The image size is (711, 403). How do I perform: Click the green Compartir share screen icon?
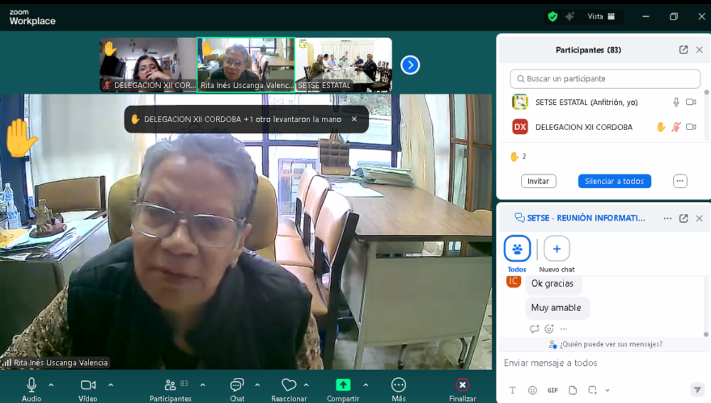pos(343,385)
